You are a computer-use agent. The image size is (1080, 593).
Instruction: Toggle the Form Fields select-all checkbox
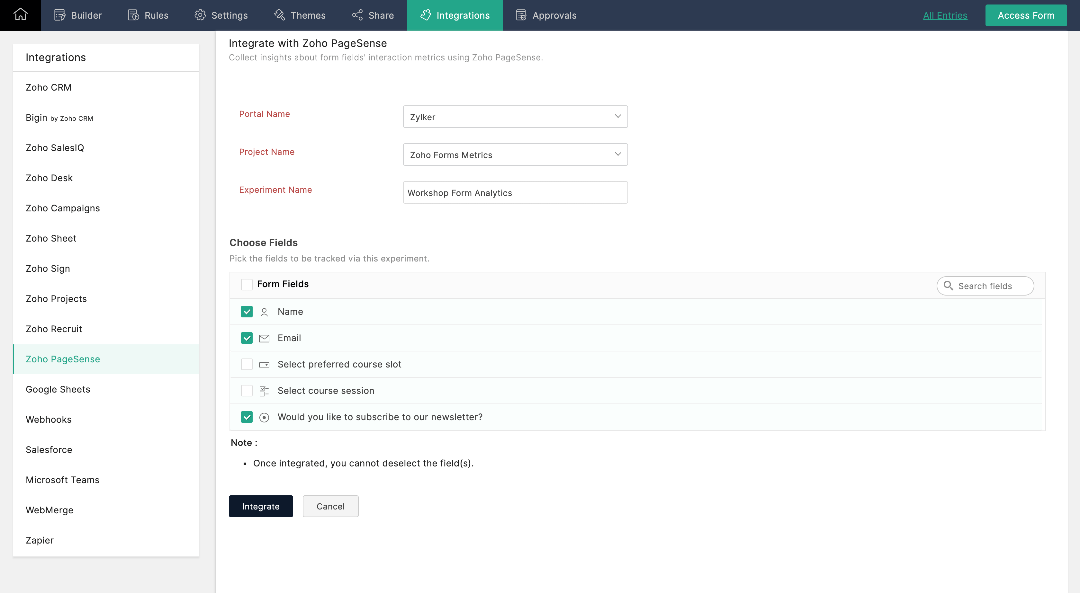tap(247, 285)
